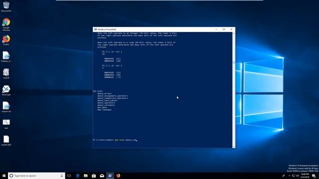Open the Recycle Bin desktop icon
This screenshot has width=319, height=179.
6,6
